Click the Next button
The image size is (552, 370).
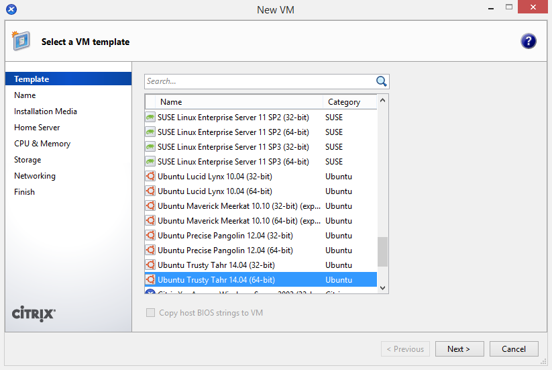pos(459,349)
